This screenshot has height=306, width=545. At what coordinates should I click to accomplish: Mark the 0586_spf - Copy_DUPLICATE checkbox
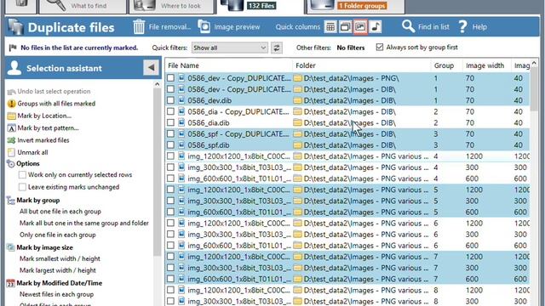coord(170,133)
